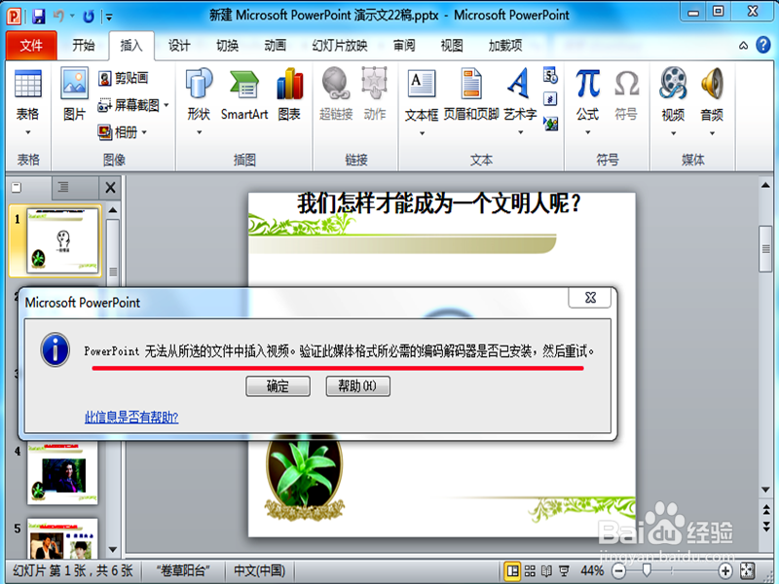The image size is (779, 584).
Task: Insert a SmartArt graphic
Action: coord(244,94)
